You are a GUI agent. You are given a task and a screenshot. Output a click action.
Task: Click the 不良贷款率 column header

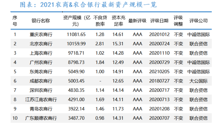click(100, 21)
